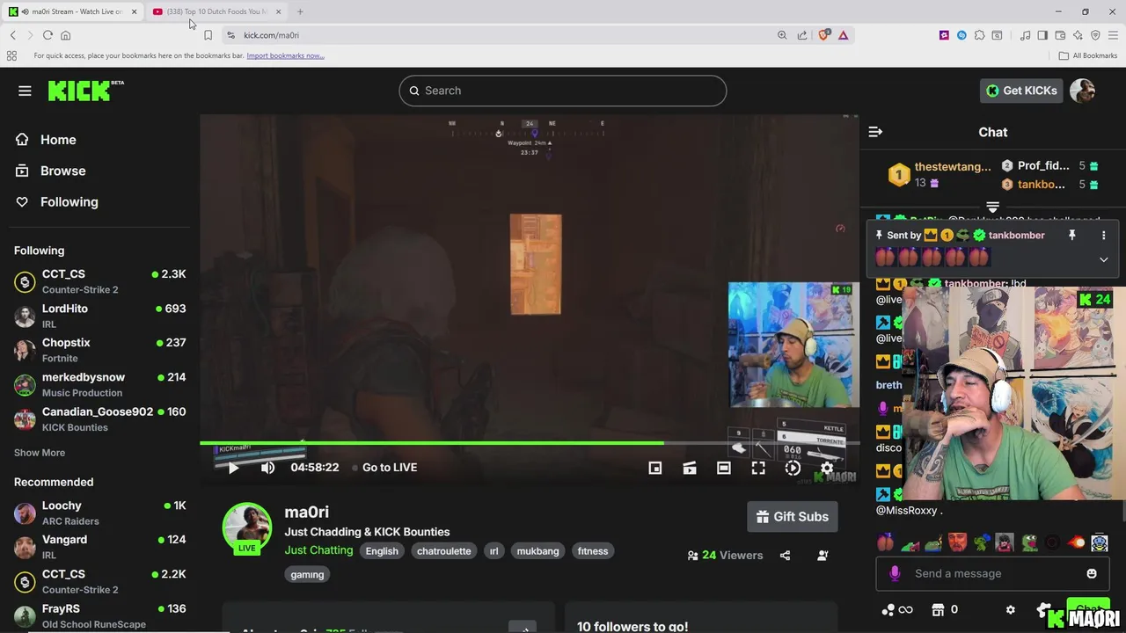Open Canadian_Goose902 channel
This screenshot has width=1126, height=633.
99,418
